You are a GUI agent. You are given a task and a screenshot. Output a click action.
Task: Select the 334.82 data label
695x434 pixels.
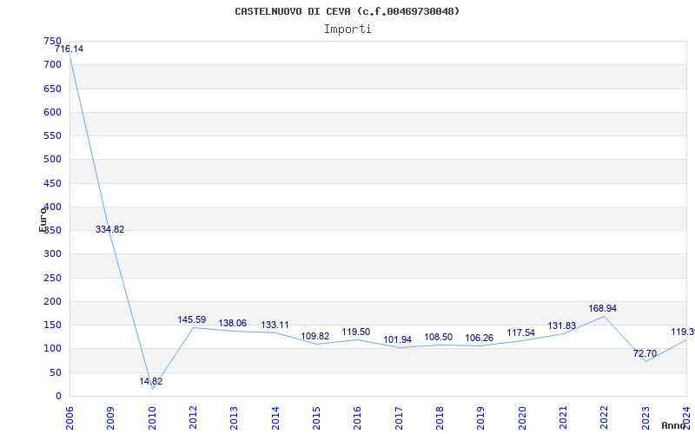[109, 230]
